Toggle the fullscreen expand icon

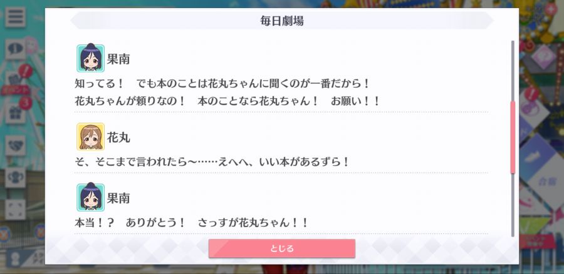pyautogui.click(x=15, y=210)
